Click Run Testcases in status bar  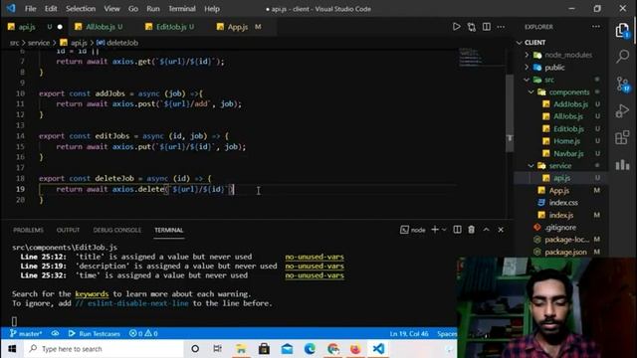(x=95, y=334)
